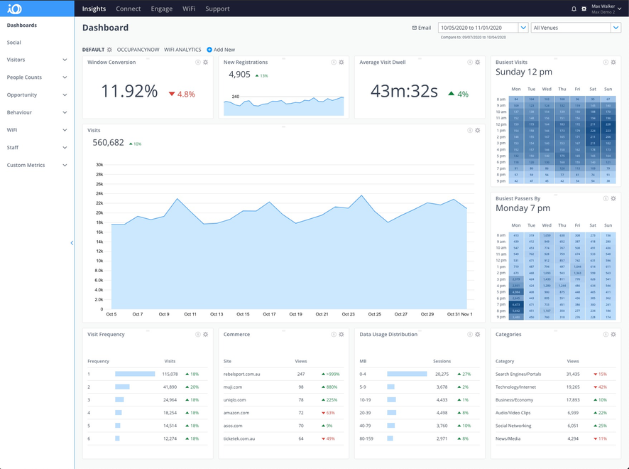Image resolution: width=629 pixels, height=469 pixels.
Task: Open the Commerce widget settings gear
Action: click(x=341, y=334)
